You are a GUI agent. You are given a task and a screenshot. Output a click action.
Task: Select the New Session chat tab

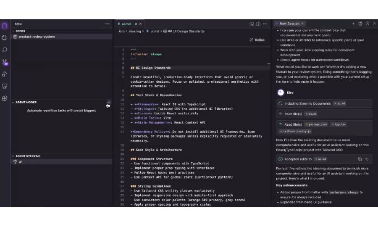click(x=290, y=24)
